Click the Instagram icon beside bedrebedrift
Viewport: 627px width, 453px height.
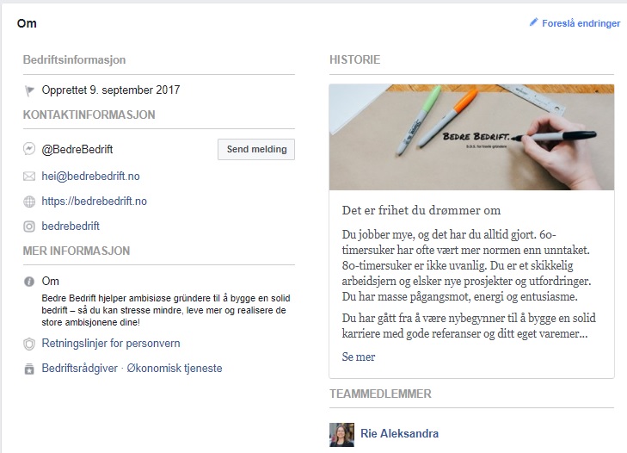point(29,226)
